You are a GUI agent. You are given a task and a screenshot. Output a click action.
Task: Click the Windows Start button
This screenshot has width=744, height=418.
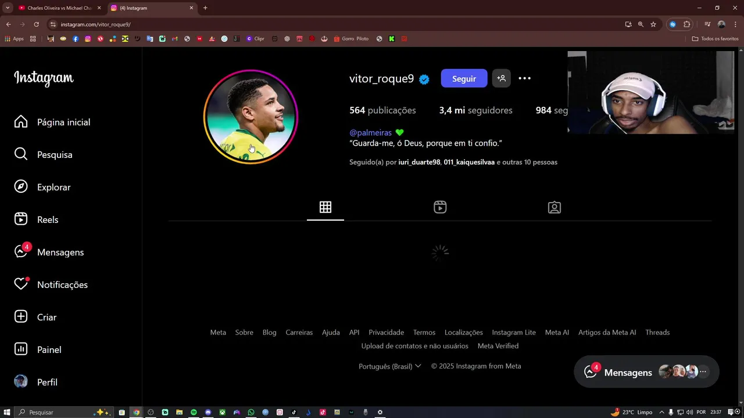point(7,412)
